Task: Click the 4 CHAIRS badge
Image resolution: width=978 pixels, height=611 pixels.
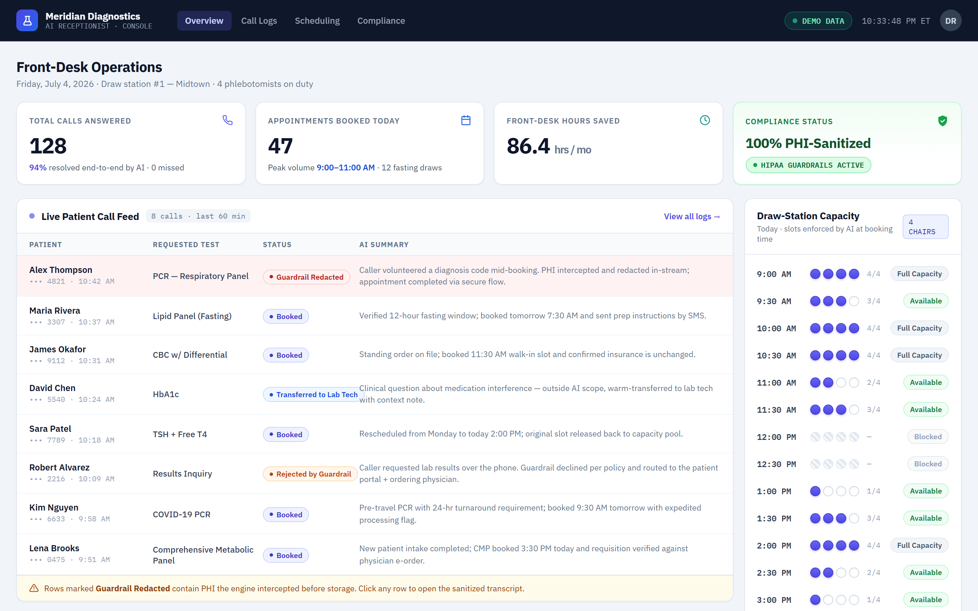Action: (925, 227)
